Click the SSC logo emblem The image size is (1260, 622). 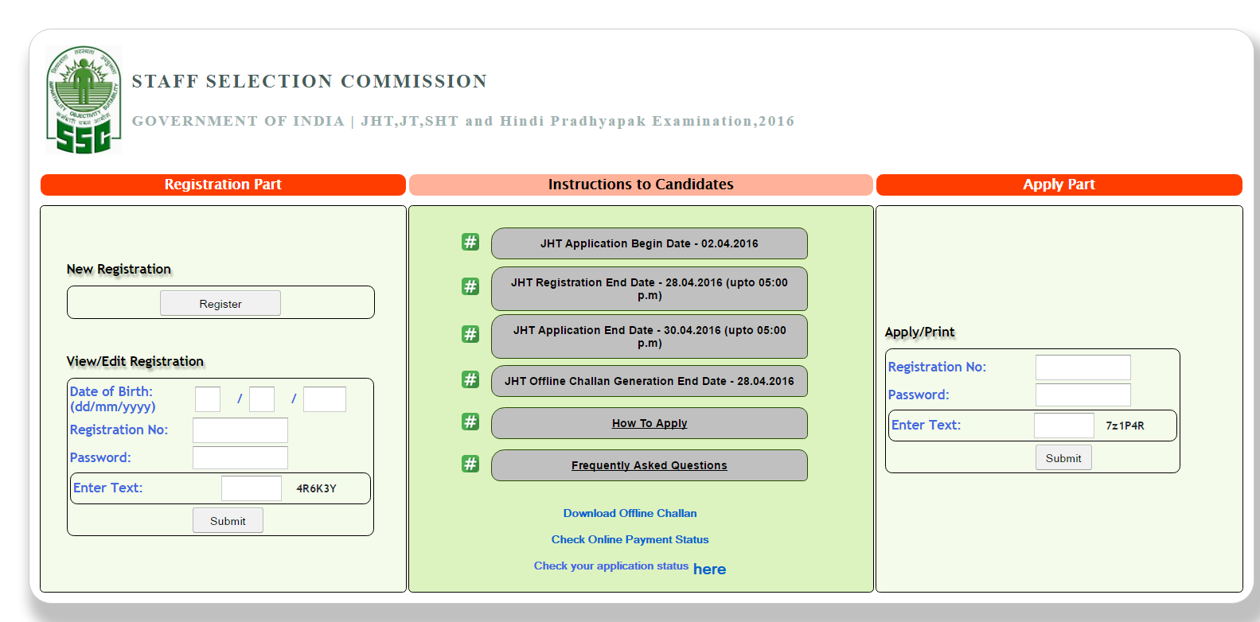[x=84, y=99]
